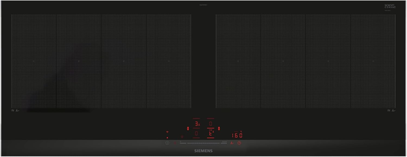
Task: Select the bottom-left zone showing 0
Action: (196, 133)
